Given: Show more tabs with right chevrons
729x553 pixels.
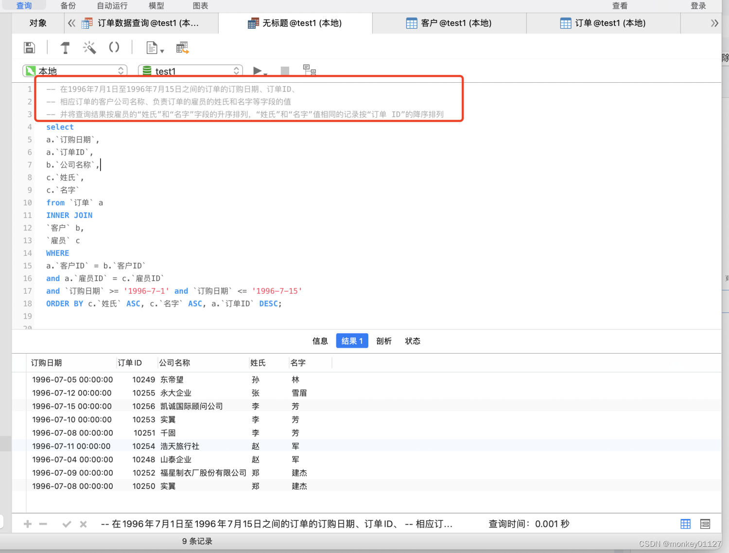Looking at the screenshot, I should click(x=714, y=23).
